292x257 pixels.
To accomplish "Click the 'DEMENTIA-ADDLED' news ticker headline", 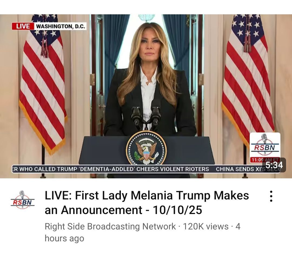I will (x=110, y=169).
